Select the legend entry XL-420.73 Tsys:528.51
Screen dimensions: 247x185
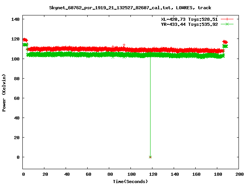[x=189, y=19]
